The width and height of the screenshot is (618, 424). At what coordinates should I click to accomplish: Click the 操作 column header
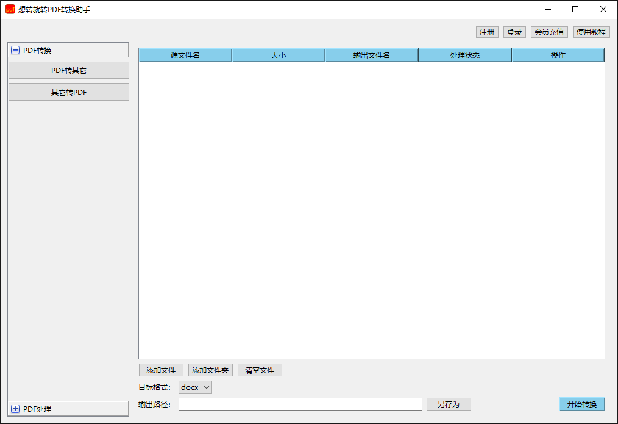tap(558, 55)
